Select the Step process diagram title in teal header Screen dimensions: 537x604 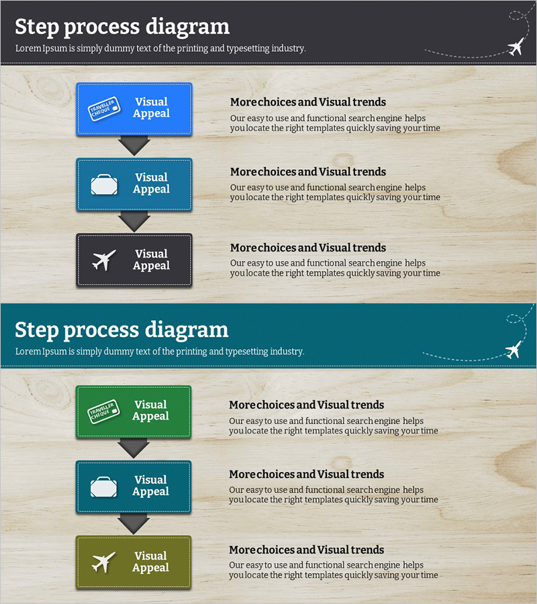click(121, 330)
